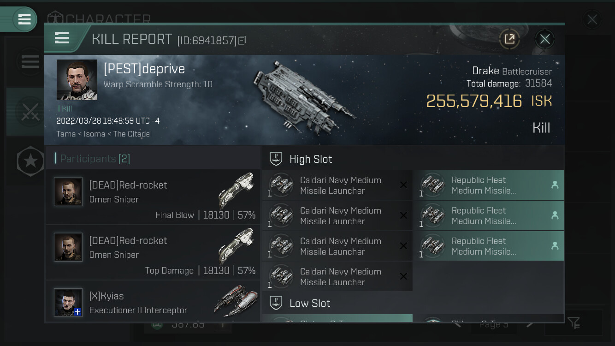Select the first Caldari Navy Medium Missile Launcher

point(337,185)
